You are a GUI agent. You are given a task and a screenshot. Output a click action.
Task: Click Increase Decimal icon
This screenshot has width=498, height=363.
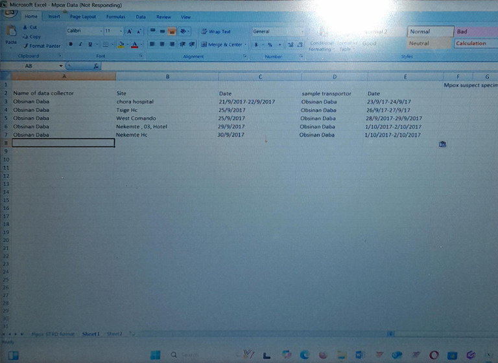pos(290,45)
